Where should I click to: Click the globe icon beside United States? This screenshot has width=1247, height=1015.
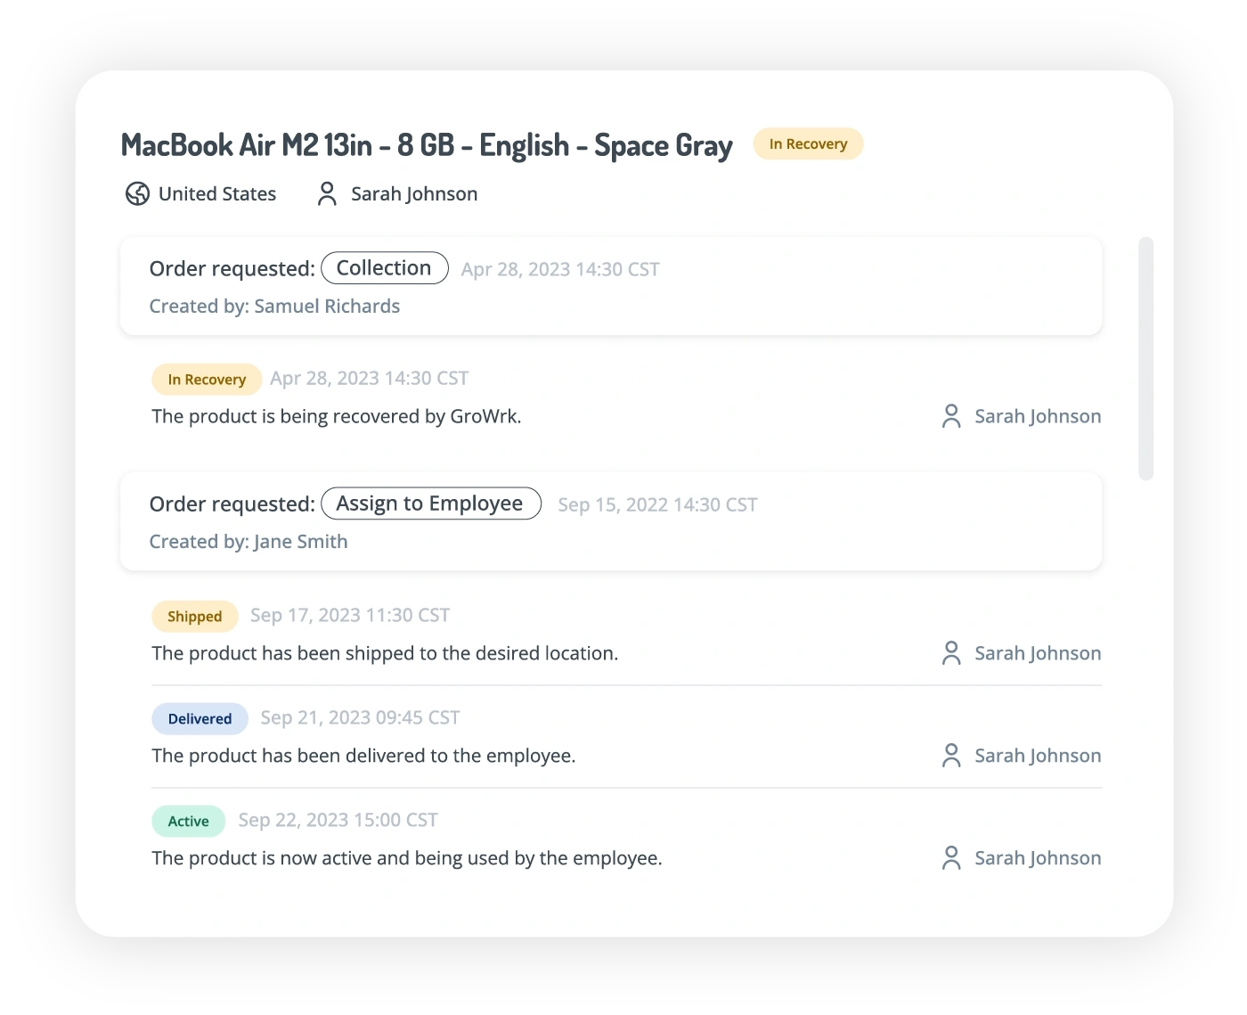click(x=137, y=194)
